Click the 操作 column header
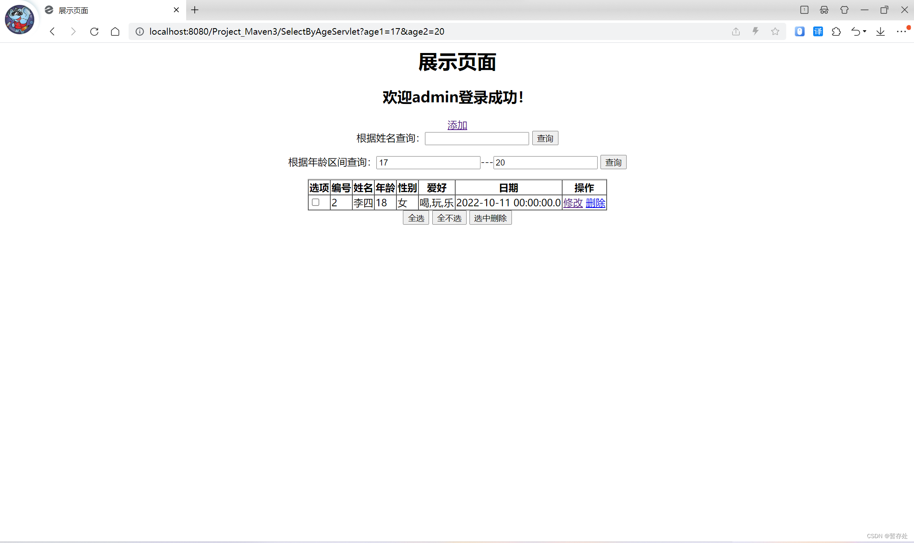Image resolution: width=914 pixels, height=543 pixels. pos(584,188)
